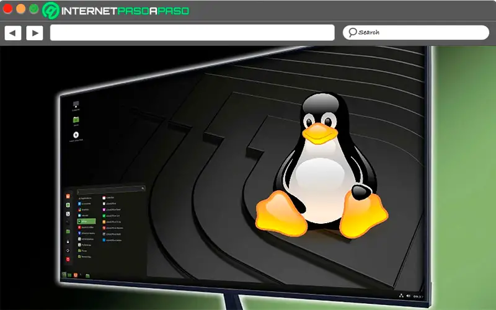Click the Mint menu button on taskbar
Image resolution: width=496 pixels, height=310 pixels.
[x=64, y=275]
